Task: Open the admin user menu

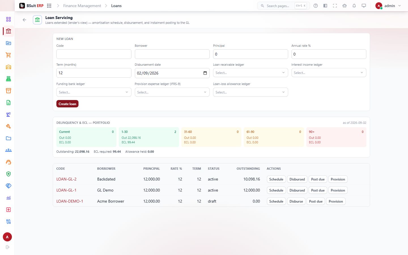Action: [388, 6]
